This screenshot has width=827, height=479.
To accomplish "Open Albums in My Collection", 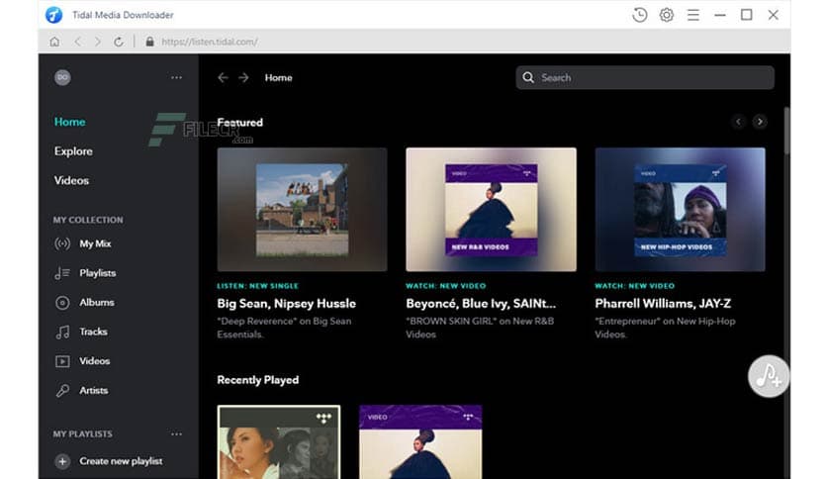I will 97,302.
